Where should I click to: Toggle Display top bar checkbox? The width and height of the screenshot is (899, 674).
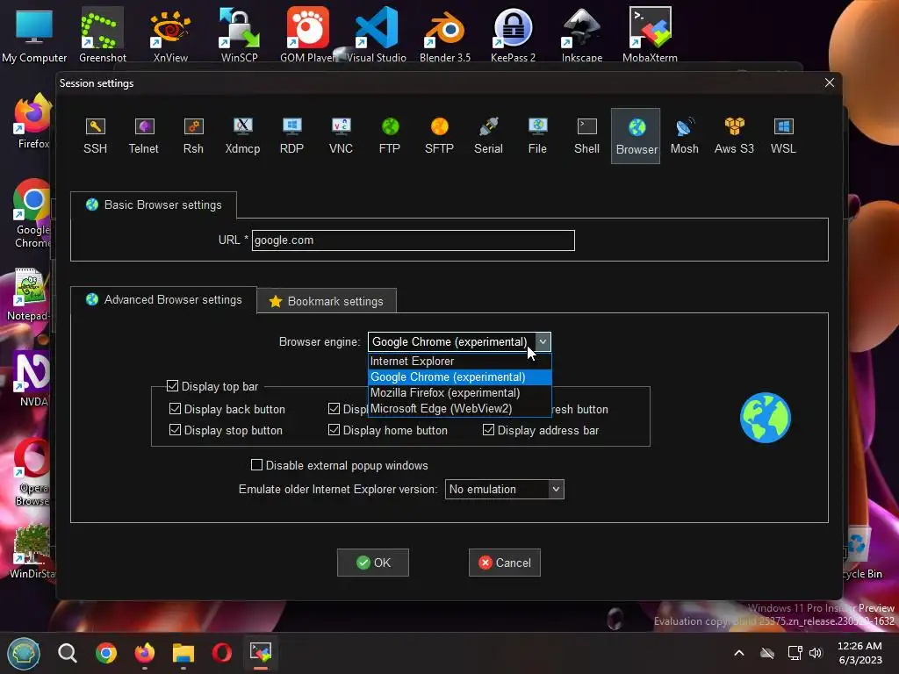(173, 386)
